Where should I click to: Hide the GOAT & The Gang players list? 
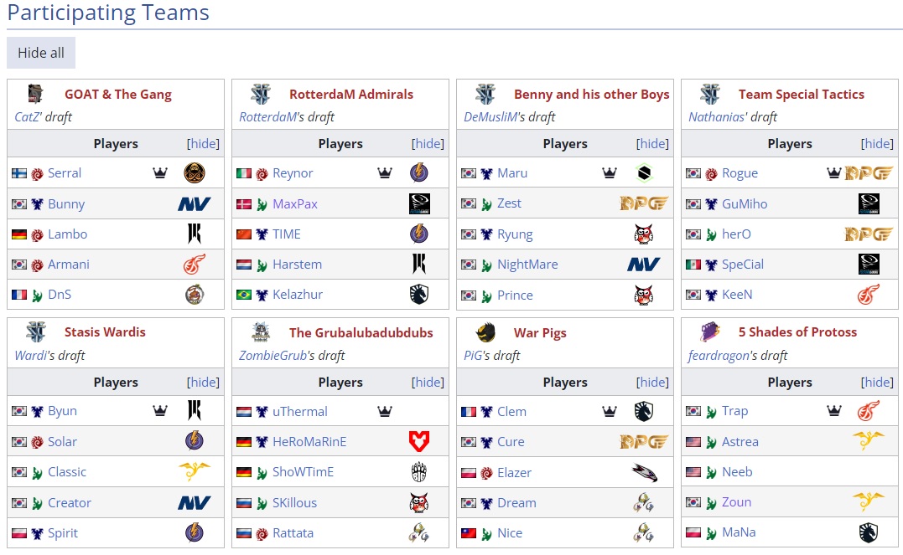(x=203, y=144)
